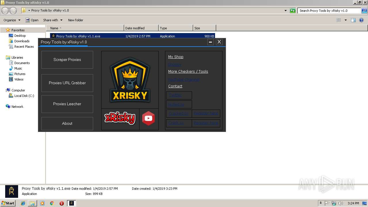Select Favorites in the navigation pane
The height and width of the screenshot is (207, 368).
[18, 30]
